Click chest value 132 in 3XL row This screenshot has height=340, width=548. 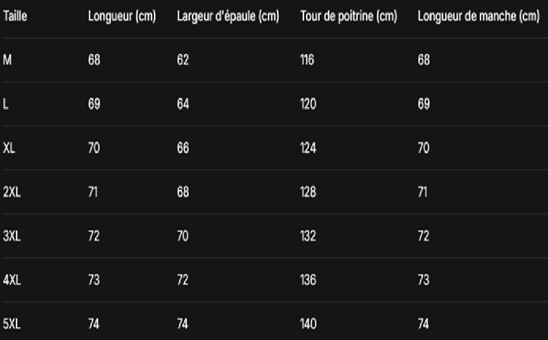click(308, 236)
